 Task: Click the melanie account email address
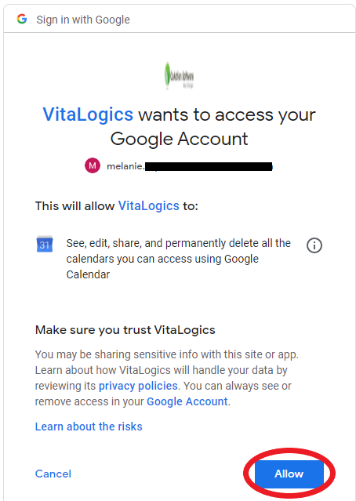(190, 166)
